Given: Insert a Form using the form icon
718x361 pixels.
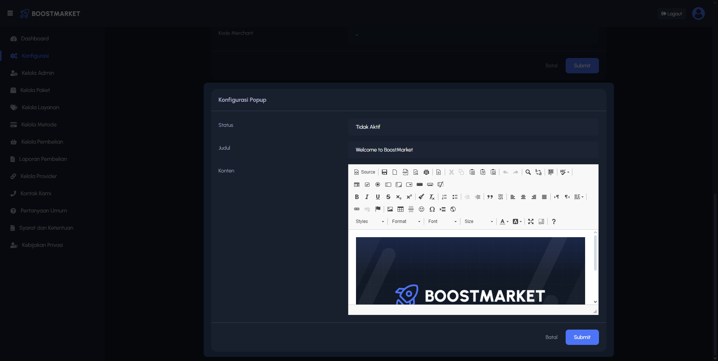Looking at the screenshot, I should [356, 184].
